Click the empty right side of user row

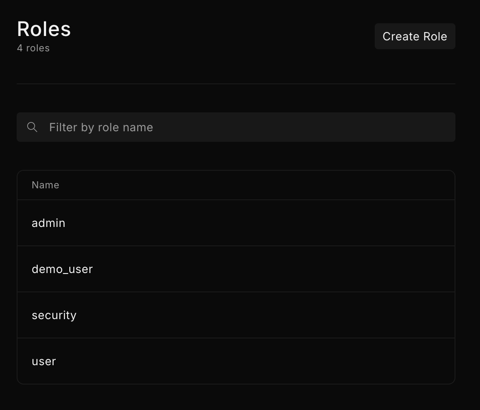329,361
